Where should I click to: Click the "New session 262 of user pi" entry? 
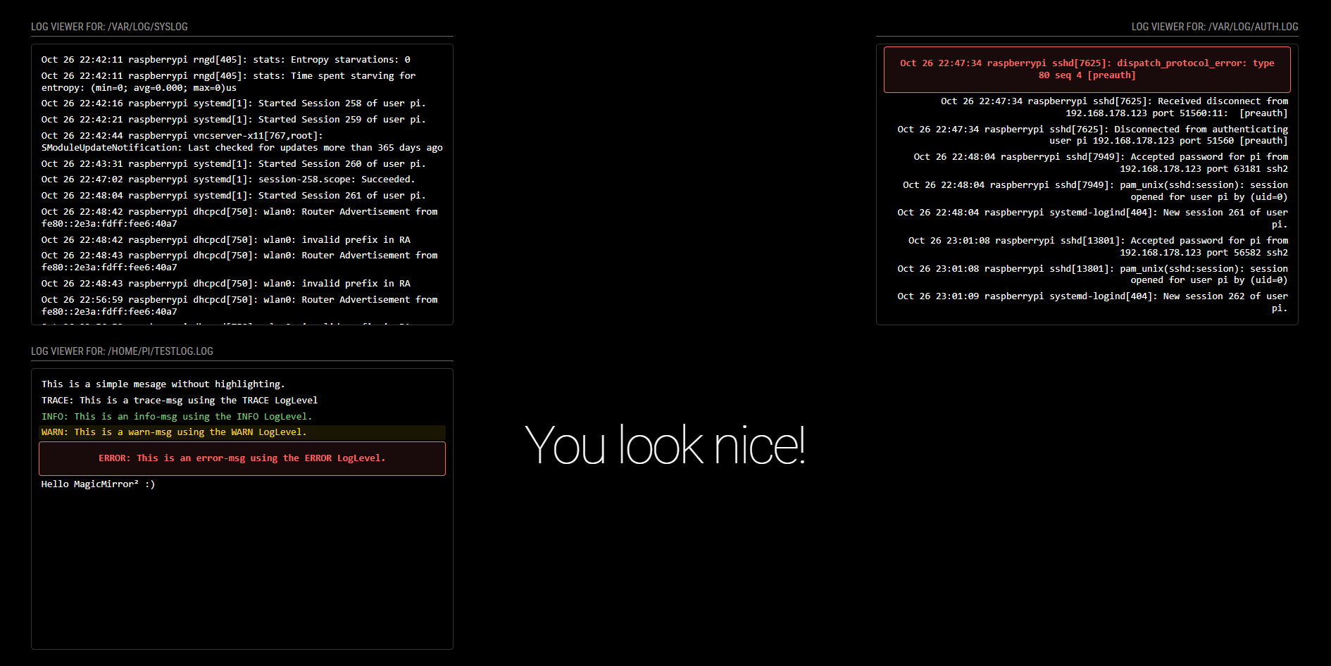tap(1092, 302)
